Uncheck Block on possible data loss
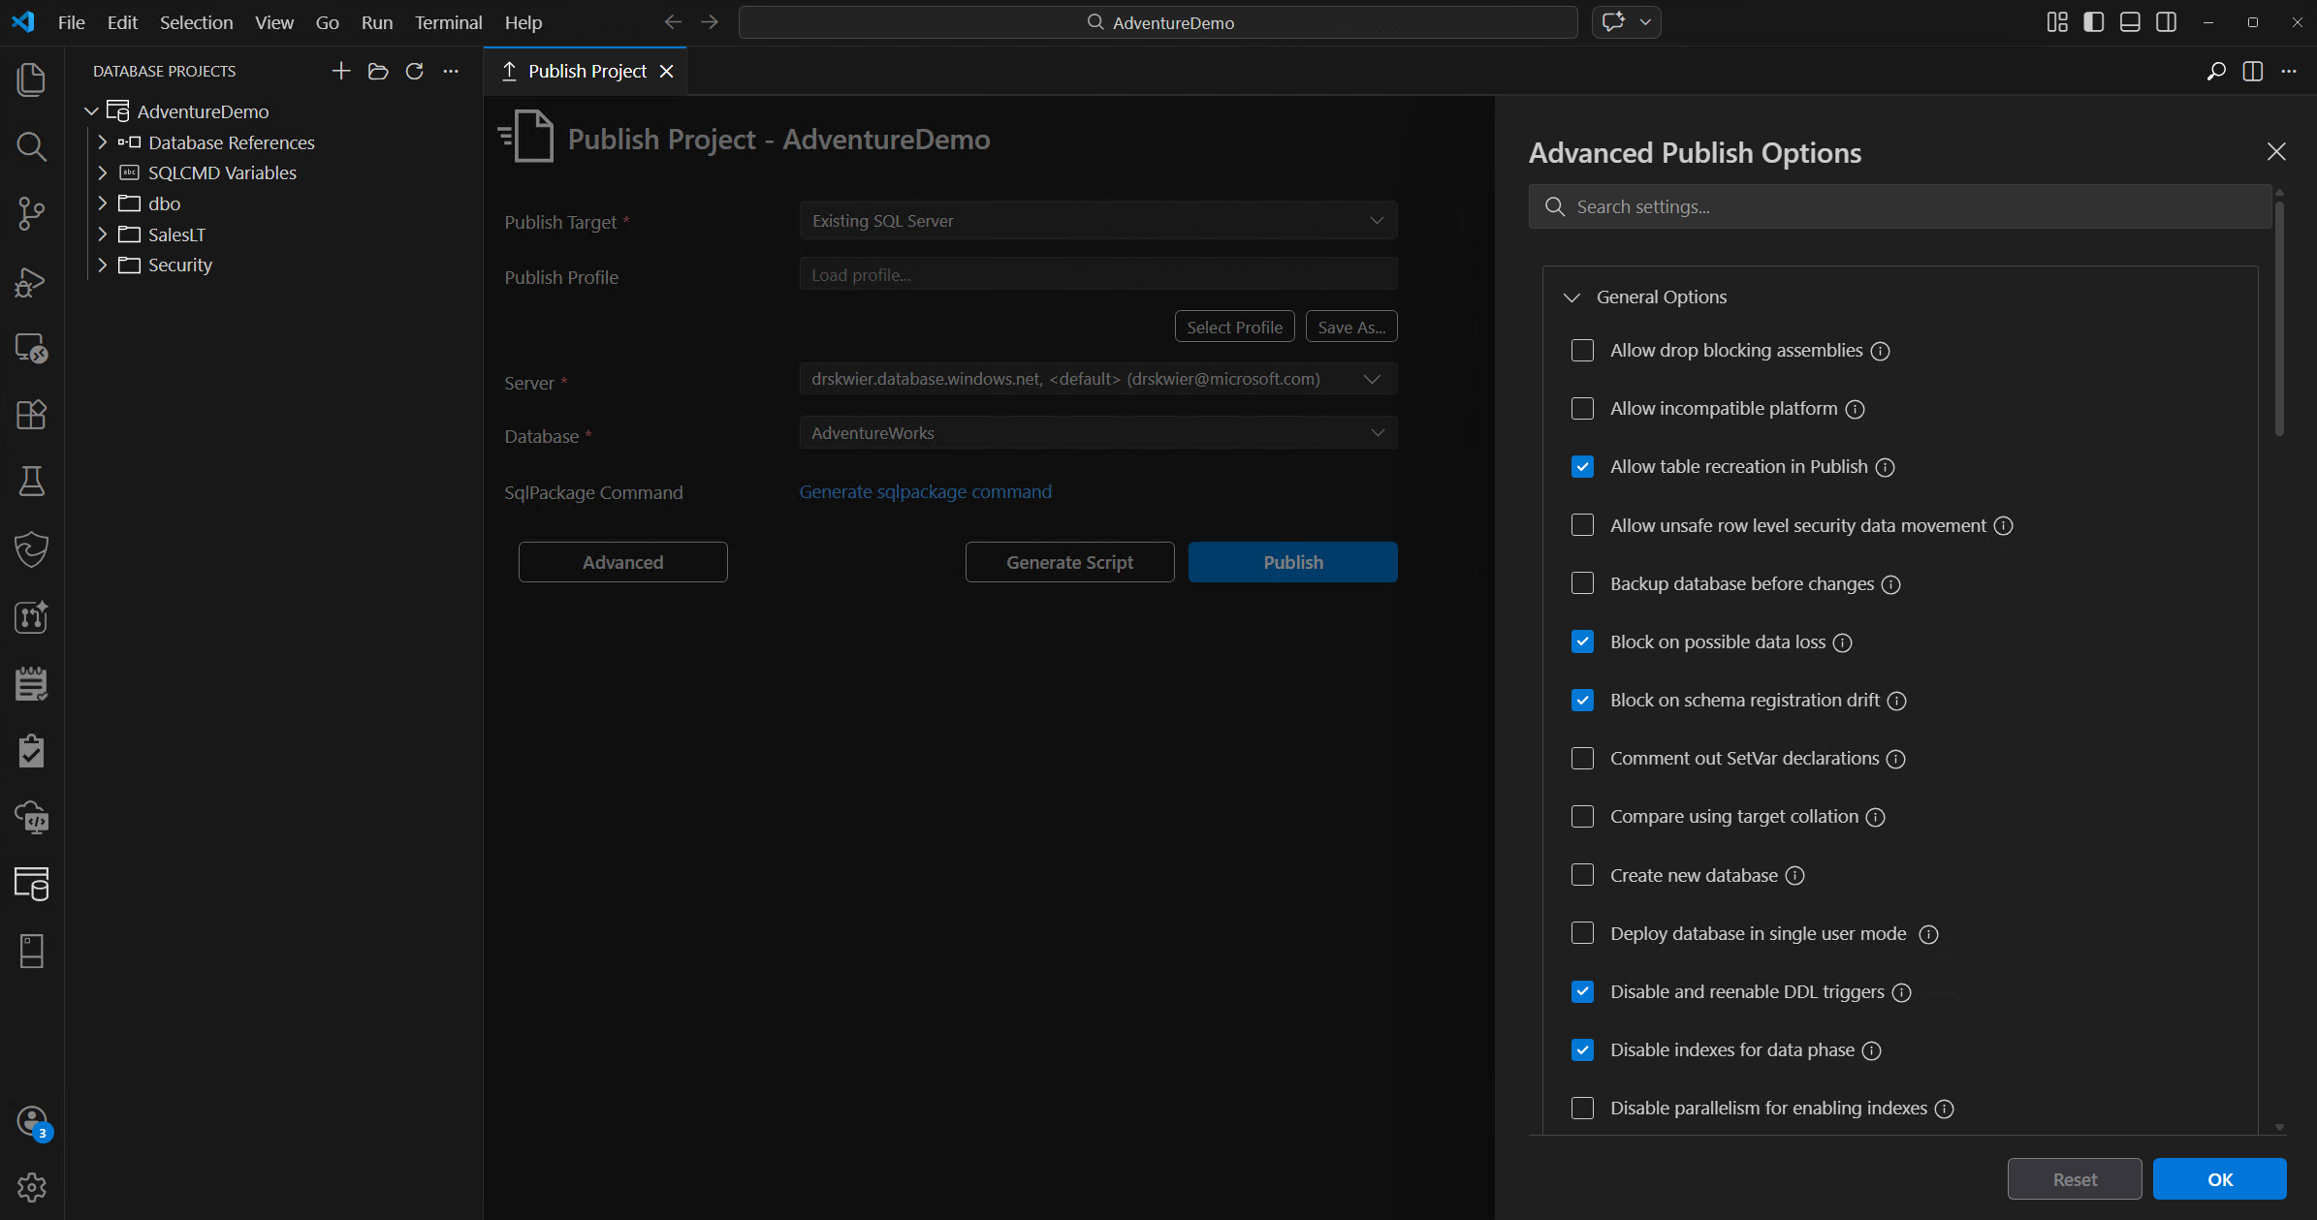Viewport: 2317px width, 1220px height. 1582,641
